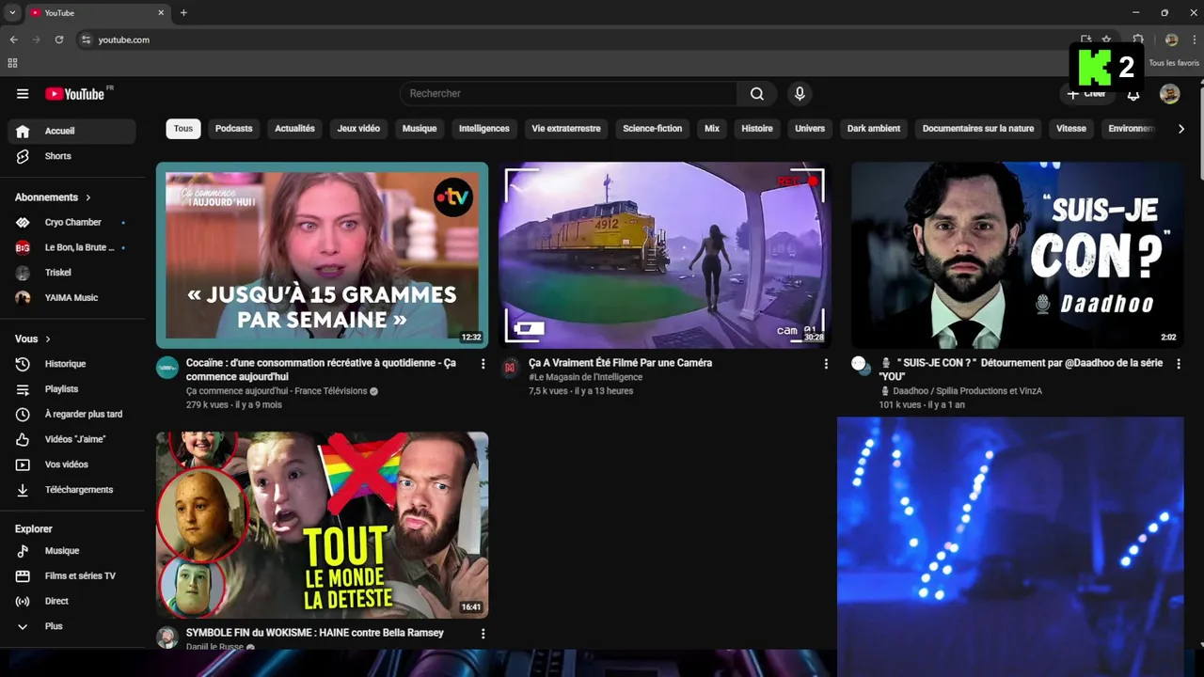
Task: Open video title Cocaïne consommation récréative
Action: coord(321,370)
